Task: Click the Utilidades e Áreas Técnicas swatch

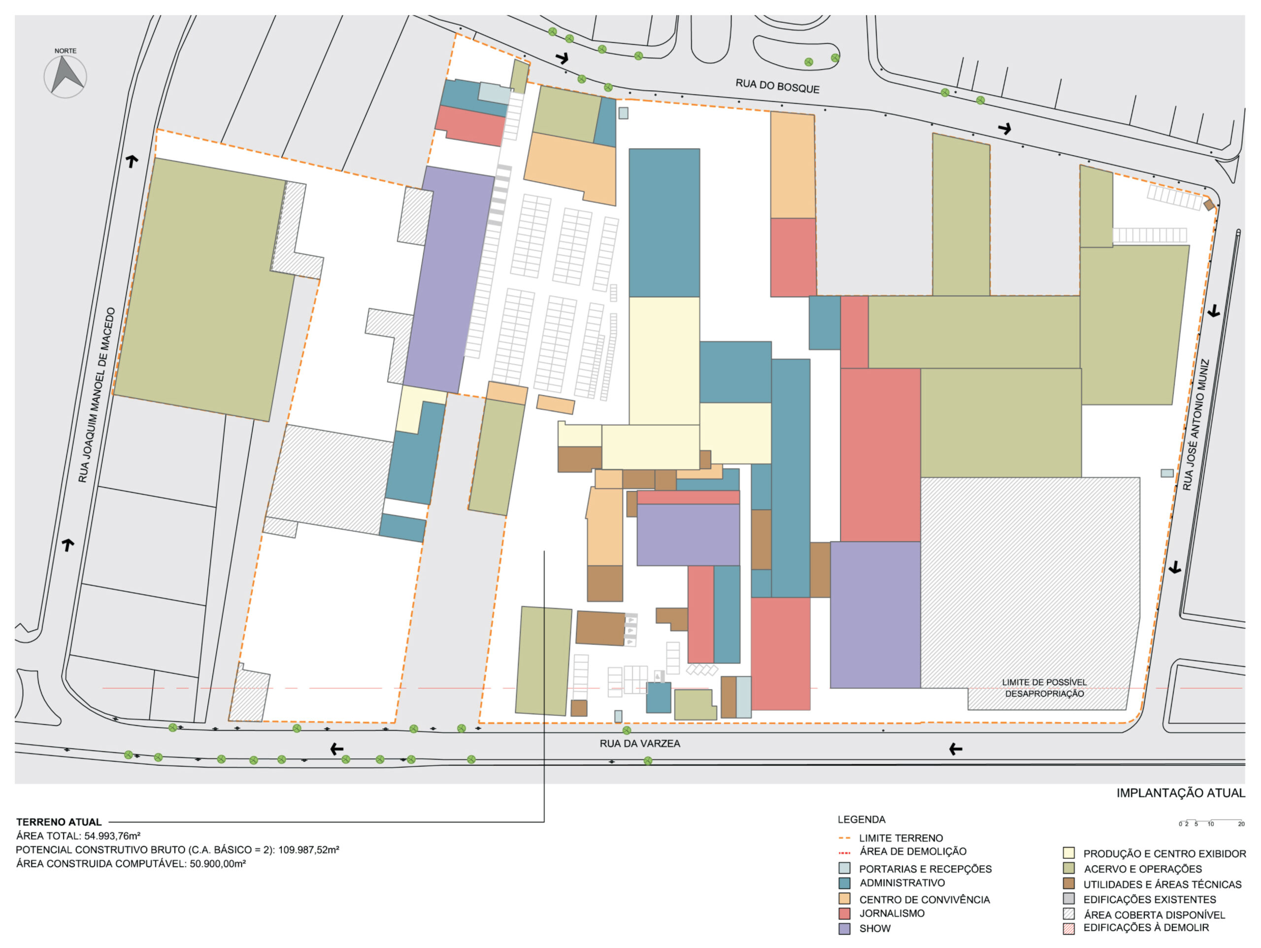Action: (1069, 883)
